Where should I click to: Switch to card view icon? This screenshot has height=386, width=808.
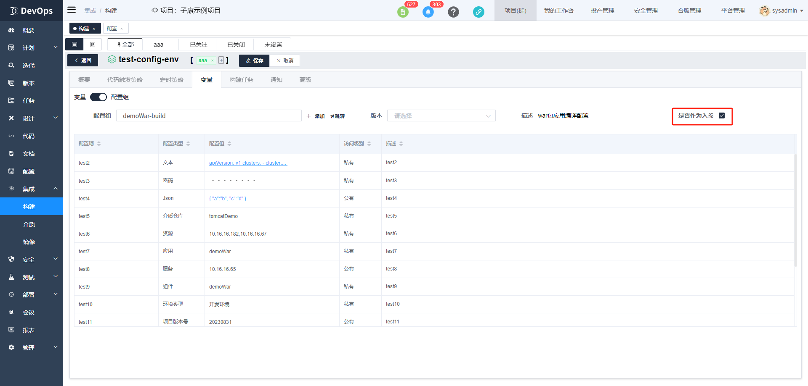pos(93,45)
